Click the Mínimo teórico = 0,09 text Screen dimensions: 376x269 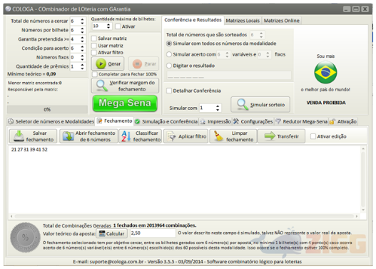(31, 73)
